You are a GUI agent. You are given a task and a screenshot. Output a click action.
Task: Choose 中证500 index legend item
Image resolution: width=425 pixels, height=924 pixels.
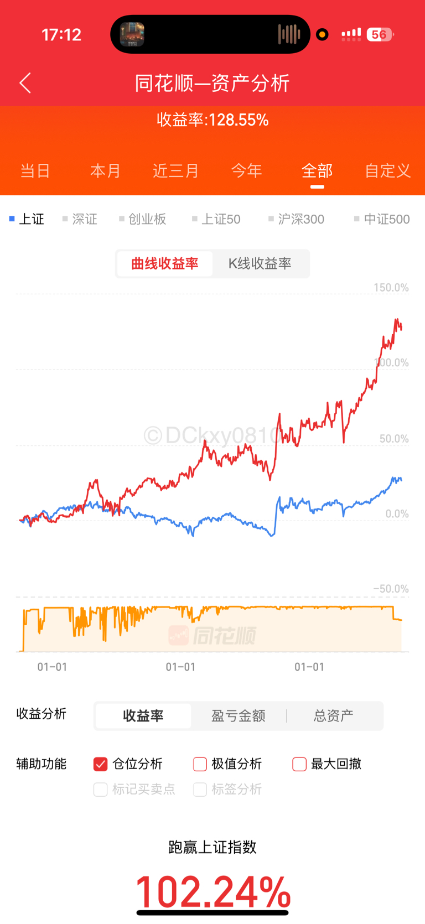pyautogui.click(x=382, y=219)
